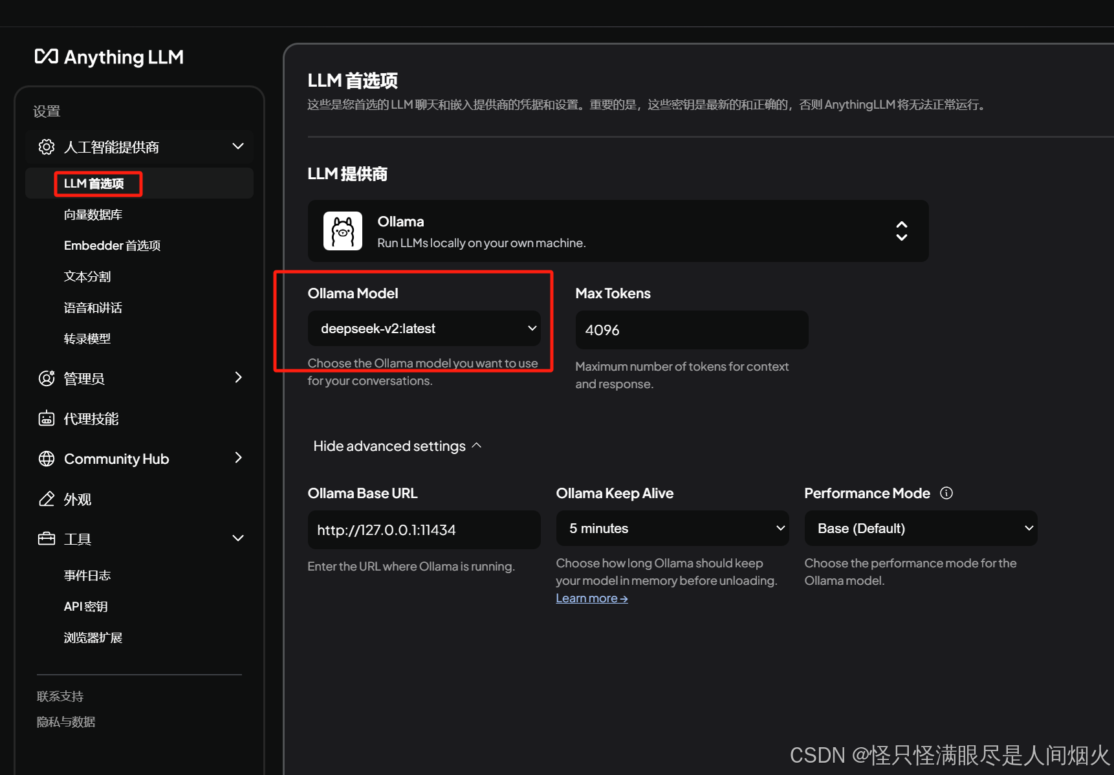Open 语音和讲话 settings
Screen dimensions: 1114x775
(93, 308)
